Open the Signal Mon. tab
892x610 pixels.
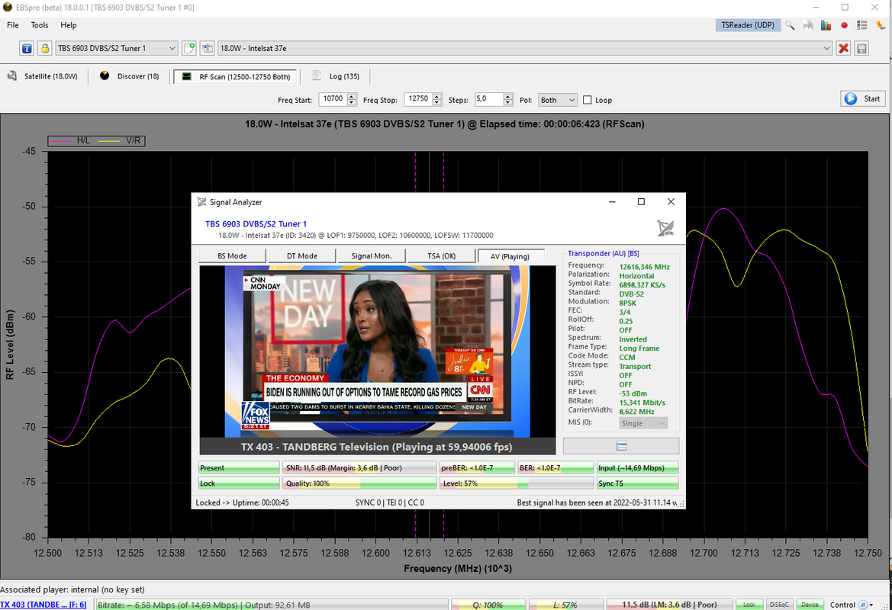(372, 256)
